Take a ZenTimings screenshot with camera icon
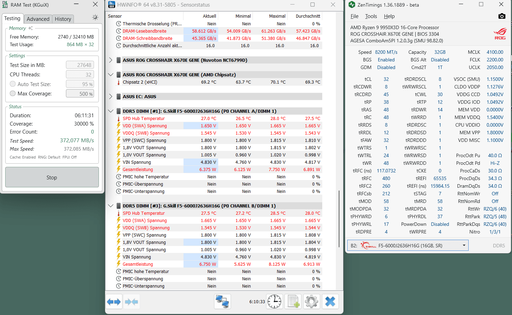This screenshot has height=315, width=512. click(x=502, y=16)
